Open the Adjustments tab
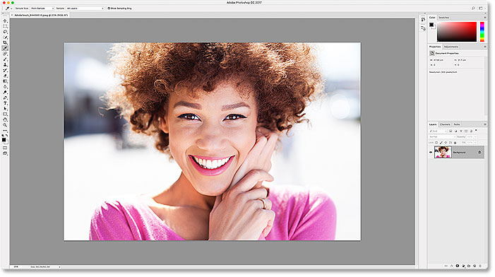The height and width of the screenshot is (277, 495). click(x=451, y=47)
